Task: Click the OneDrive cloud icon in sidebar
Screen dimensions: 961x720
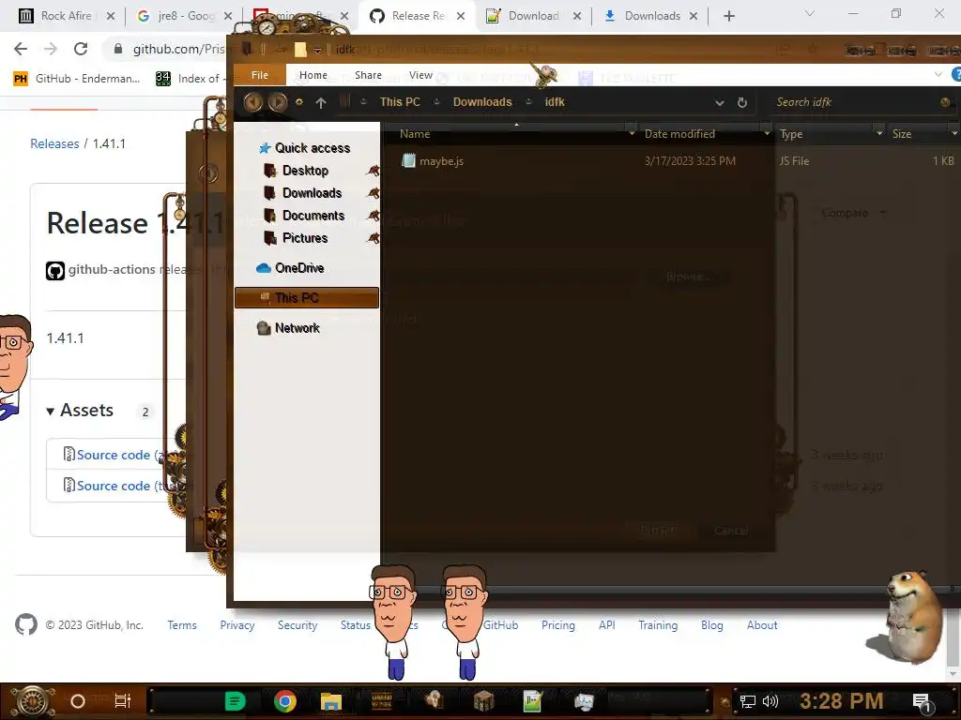Action: tap(264, 268)
